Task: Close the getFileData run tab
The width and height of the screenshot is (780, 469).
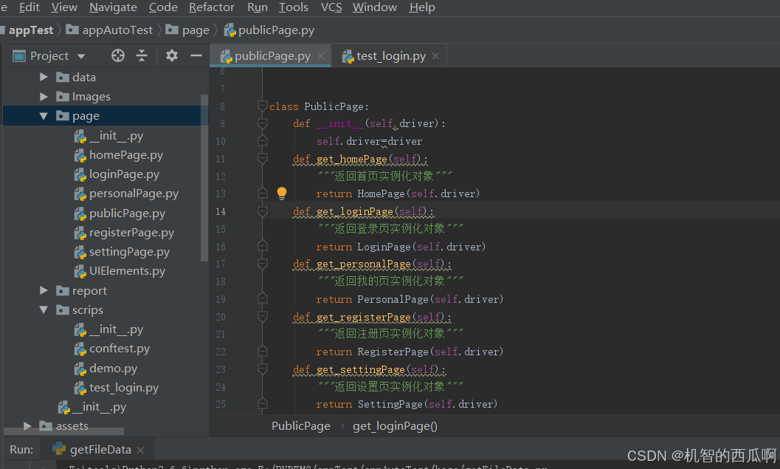Action: click(140, 450)
